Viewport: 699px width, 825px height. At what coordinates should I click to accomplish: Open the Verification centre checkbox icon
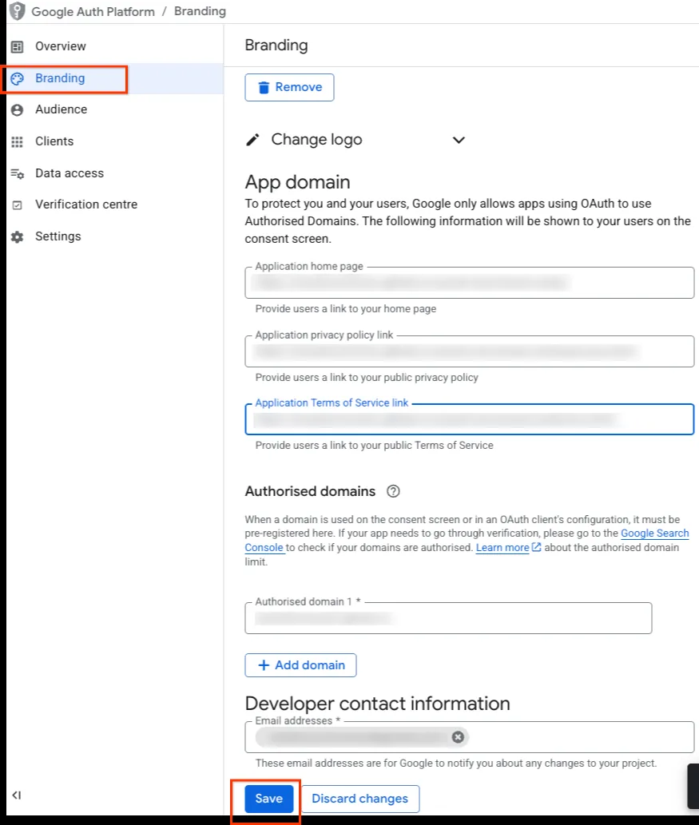18,205
